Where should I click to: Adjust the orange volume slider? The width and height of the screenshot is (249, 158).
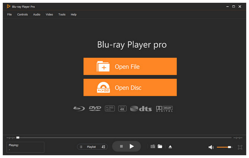click(x=224, y=147)
